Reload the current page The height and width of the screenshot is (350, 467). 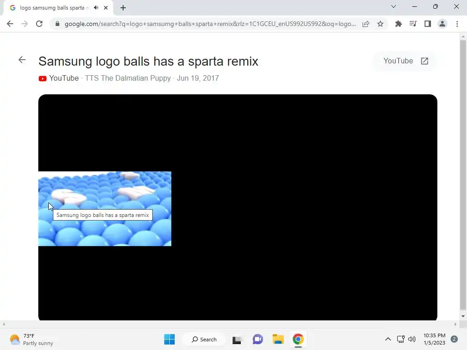[x=39, y=24]
